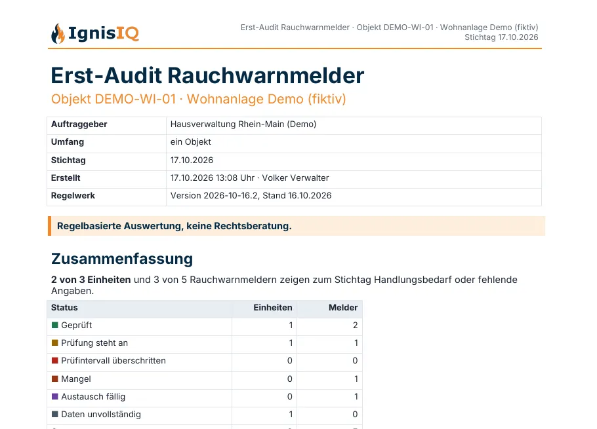
Task: Click the Austausch fällig row label
Action: (x=93, y=397)
